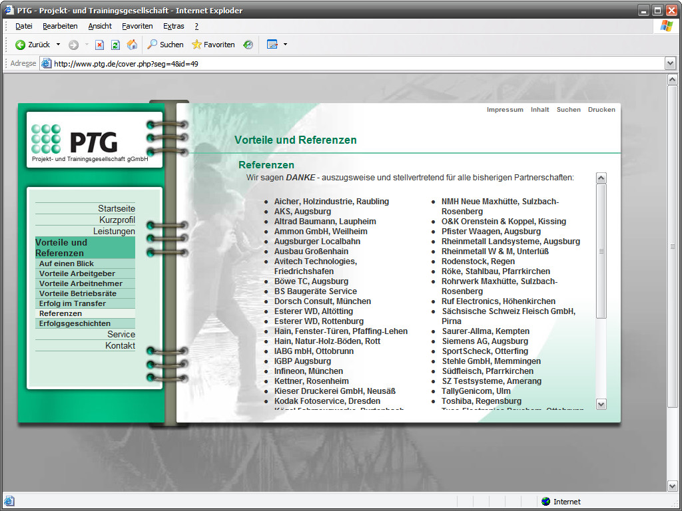Screen dimensions: 682x511
Task: Click the 'Aicher, Holzindustrie, Raubling' list entry
Action: (332, 201)
